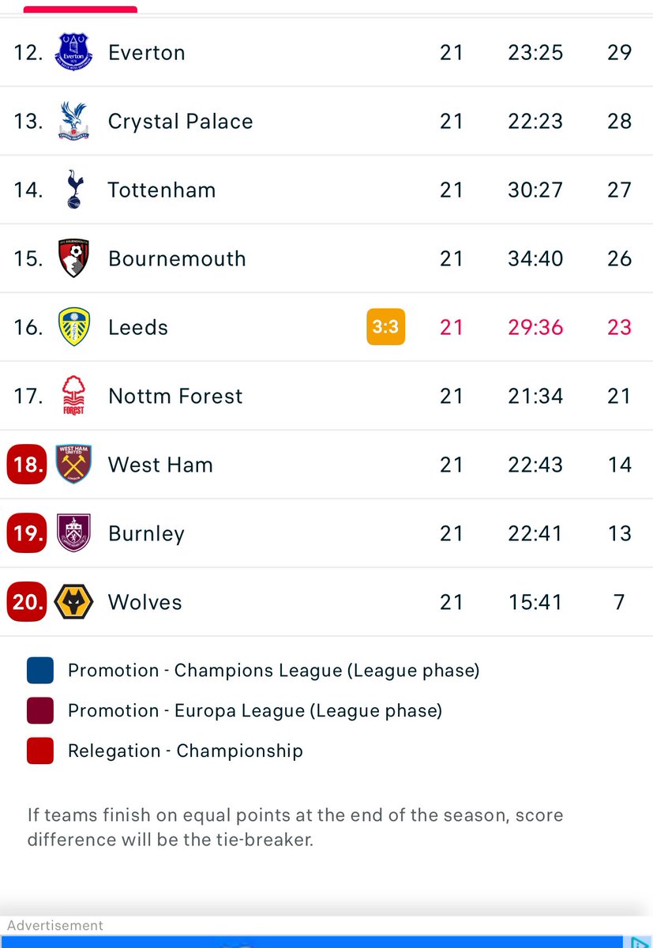Click the AdChoices icon on advertisement

638,942
